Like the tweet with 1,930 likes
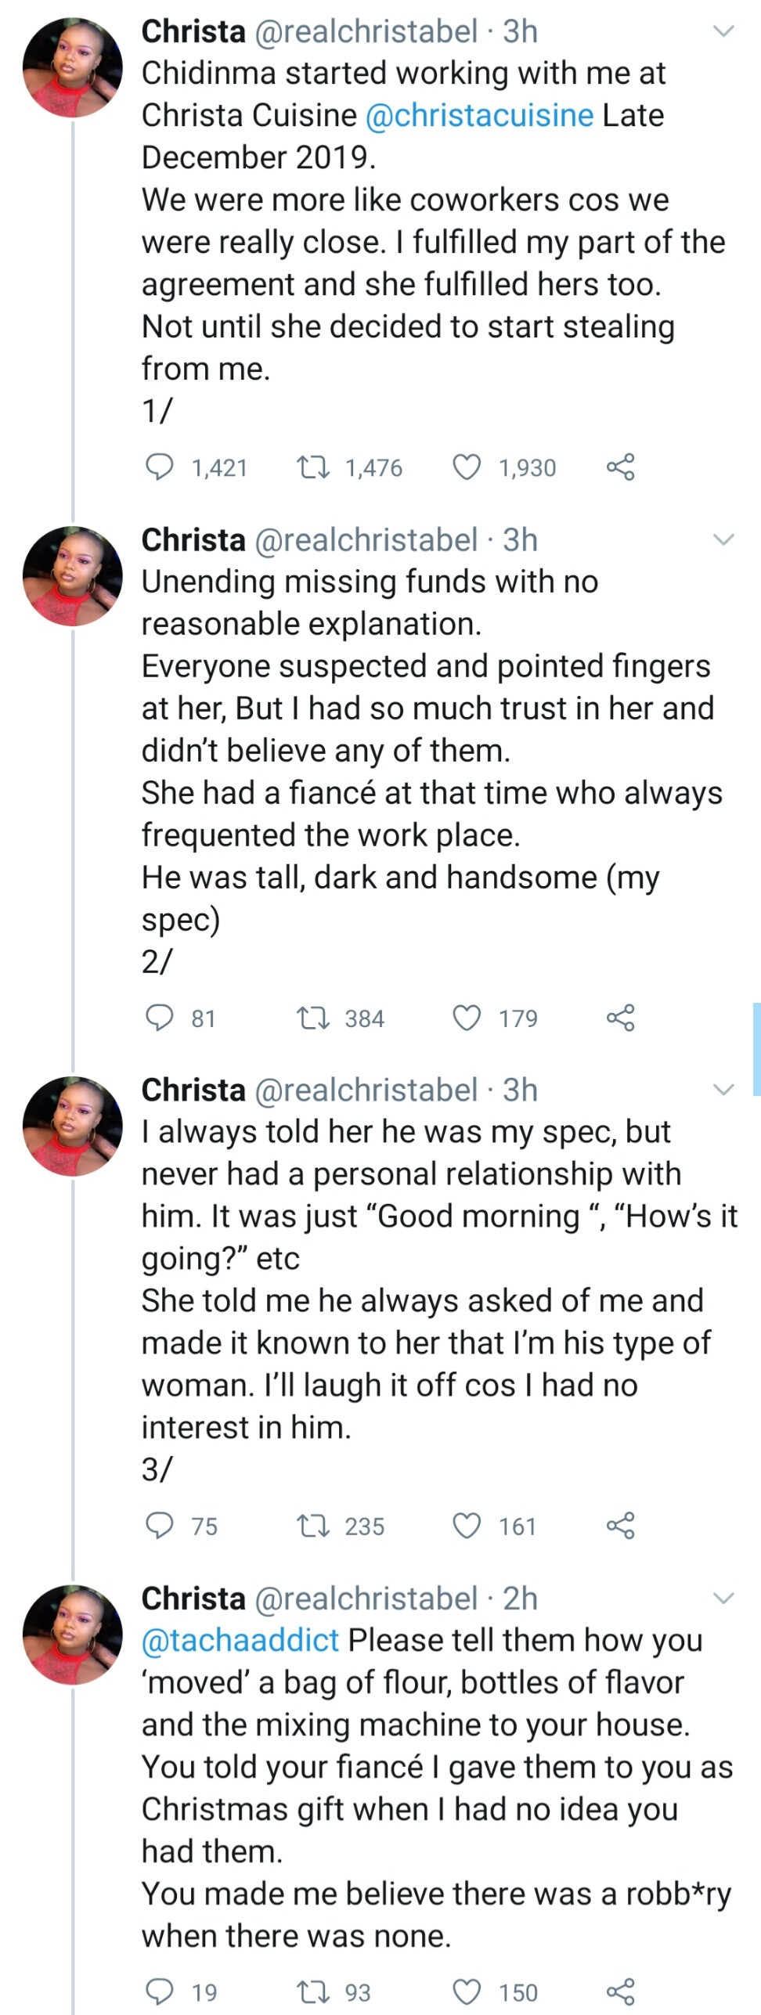The image size is (761, 2015). point(467,467)
